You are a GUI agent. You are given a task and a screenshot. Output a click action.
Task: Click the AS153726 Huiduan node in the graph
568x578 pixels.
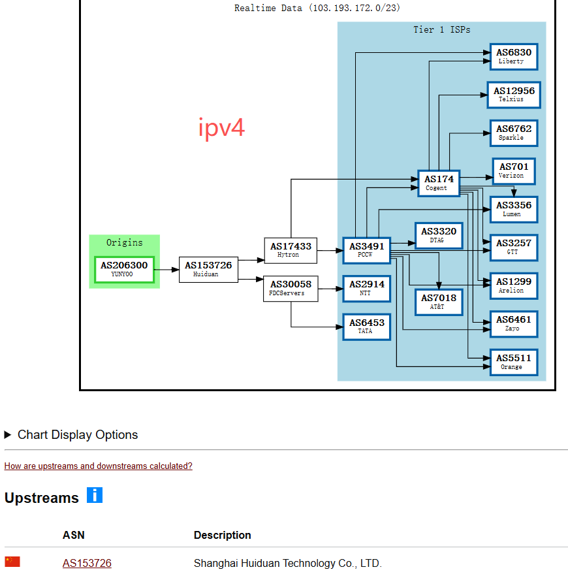point(209,270)
